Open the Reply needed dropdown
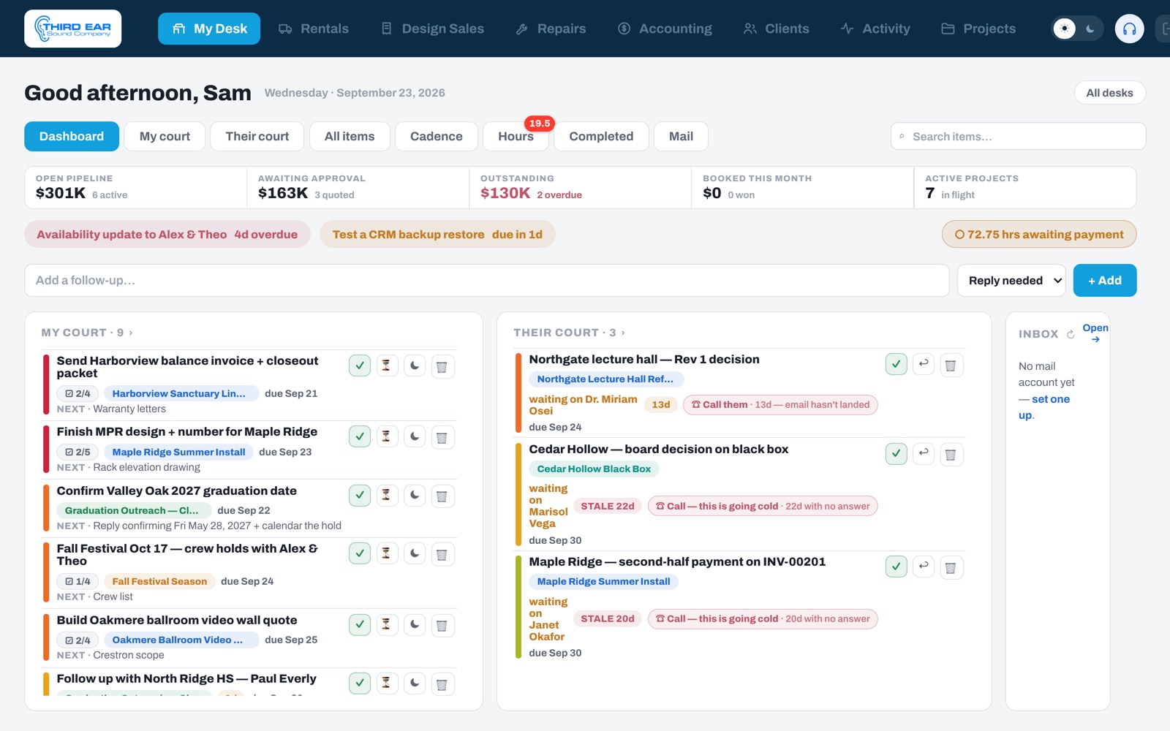The height and width of the screenshot is (731, 1170). coord(1011,281)
